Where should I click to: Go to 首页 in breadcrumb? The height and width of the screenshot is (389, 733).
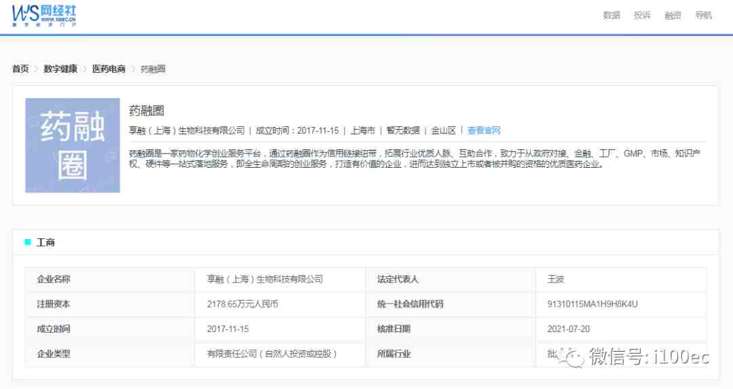pyautogui.click(x=20, y=69)
